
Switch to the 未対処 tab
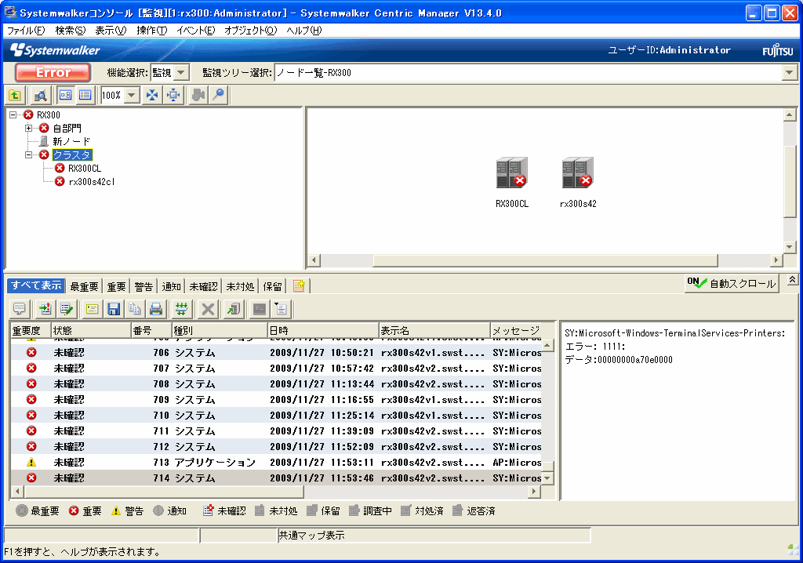click(x=240, y=286)
